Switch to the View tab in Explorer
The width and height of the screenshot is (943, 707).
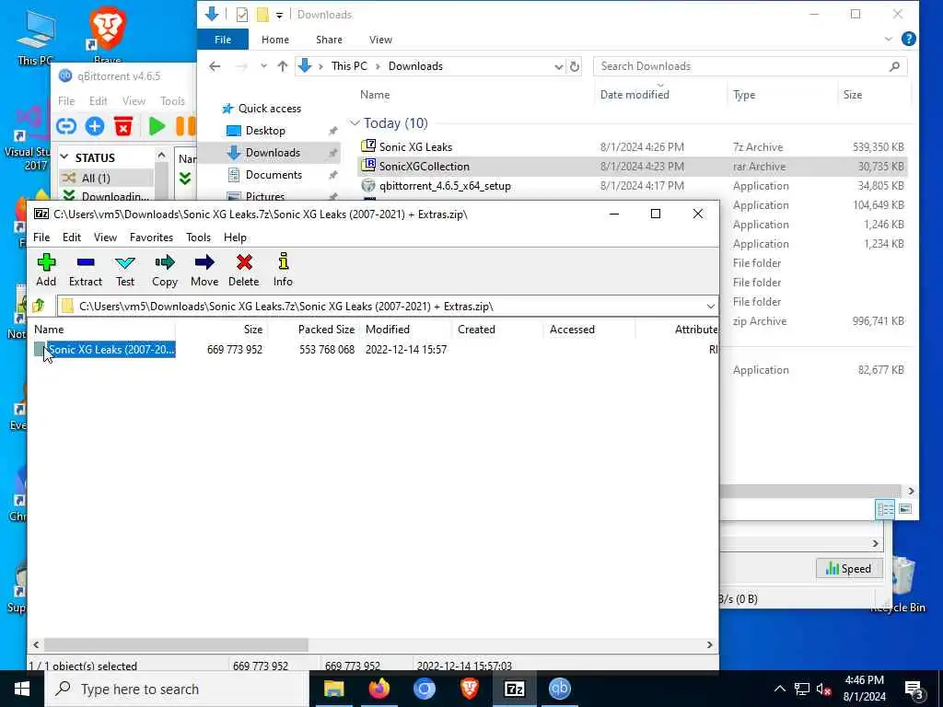tap(380, 40)
